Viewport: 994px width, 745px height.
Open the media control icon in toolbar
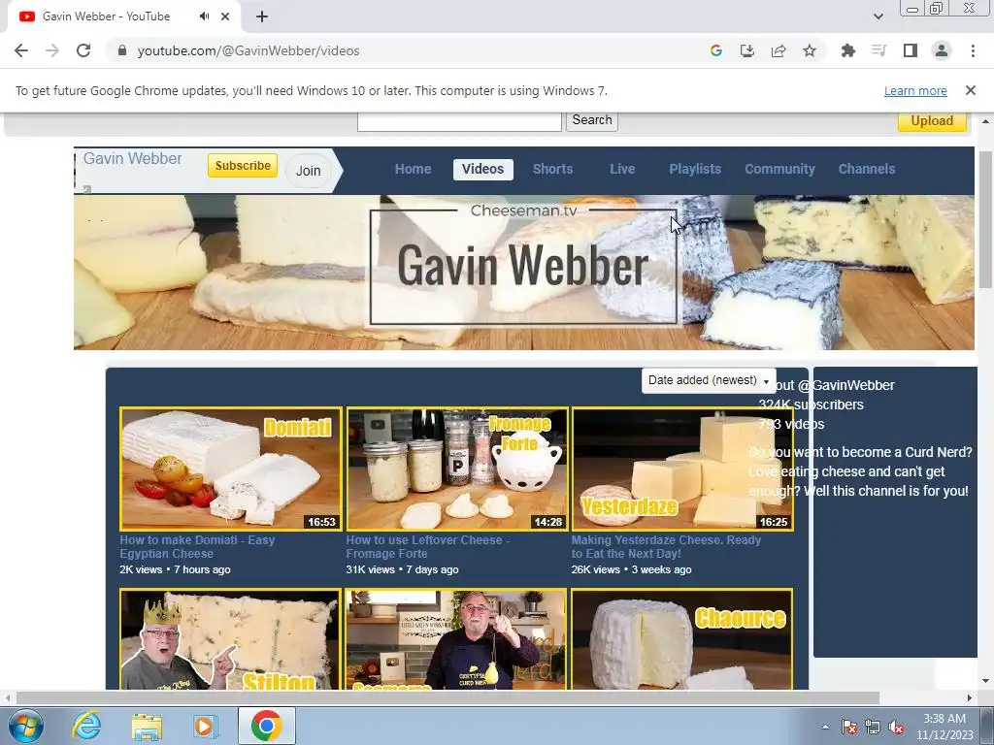click(878, 50)
